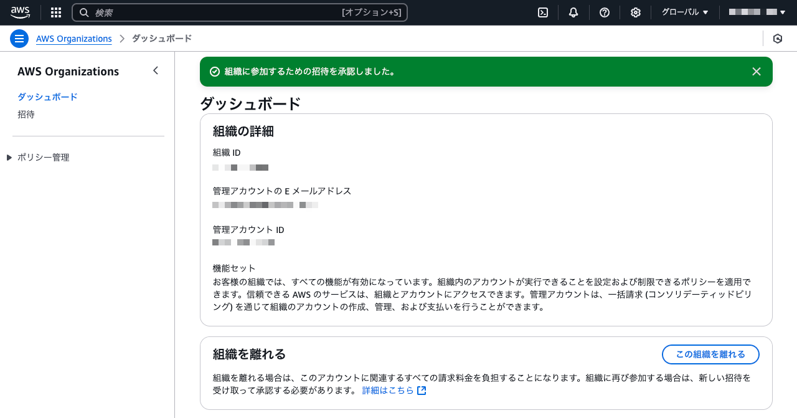Viewport: 797px width, 418px height.
Task: Click the 機能セット label
Action: coord(235,268)
